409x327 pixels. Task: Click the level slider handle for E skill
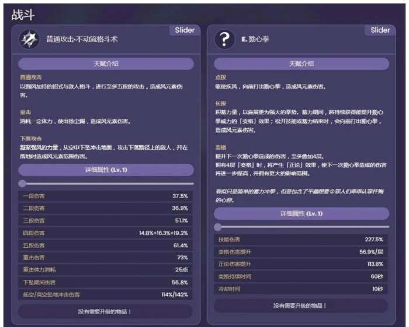(218, 227)
